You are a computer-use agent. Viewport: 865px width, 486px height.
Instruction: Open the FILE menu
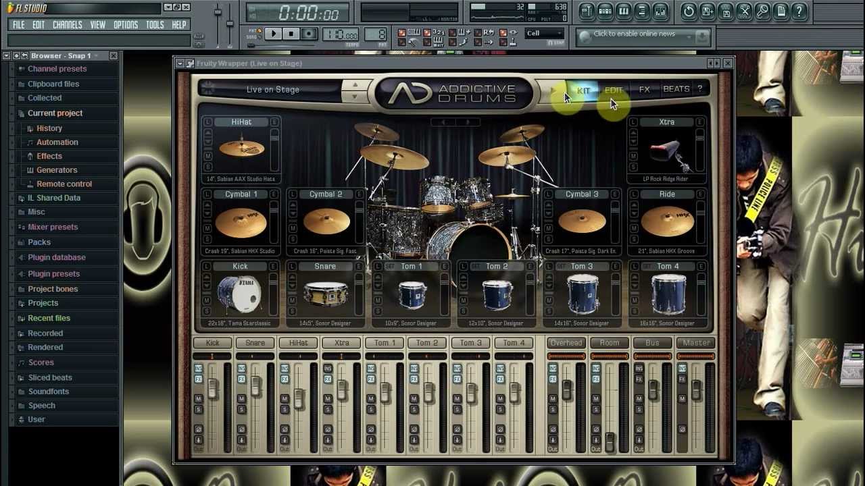click(19, 25)
